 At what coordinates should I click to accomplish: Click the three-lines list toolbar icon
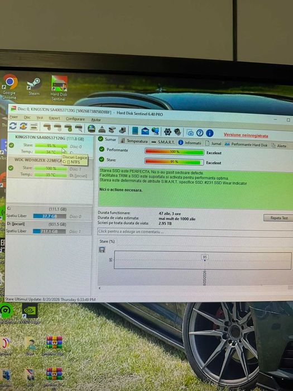(34, 127)
